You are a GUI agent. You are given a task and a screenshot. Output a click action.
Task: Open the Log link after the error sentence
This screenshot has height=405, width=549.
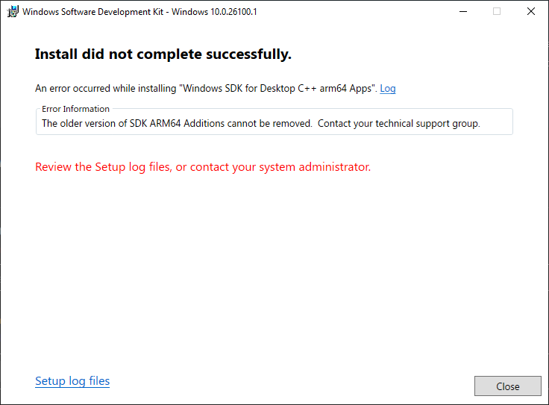point(388,89)
